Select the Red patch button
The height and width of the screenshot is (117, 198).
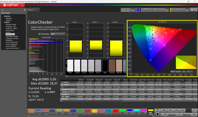tap(87, 112)
